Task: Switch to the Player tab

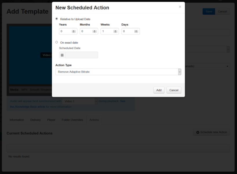Action: point(51,120)
